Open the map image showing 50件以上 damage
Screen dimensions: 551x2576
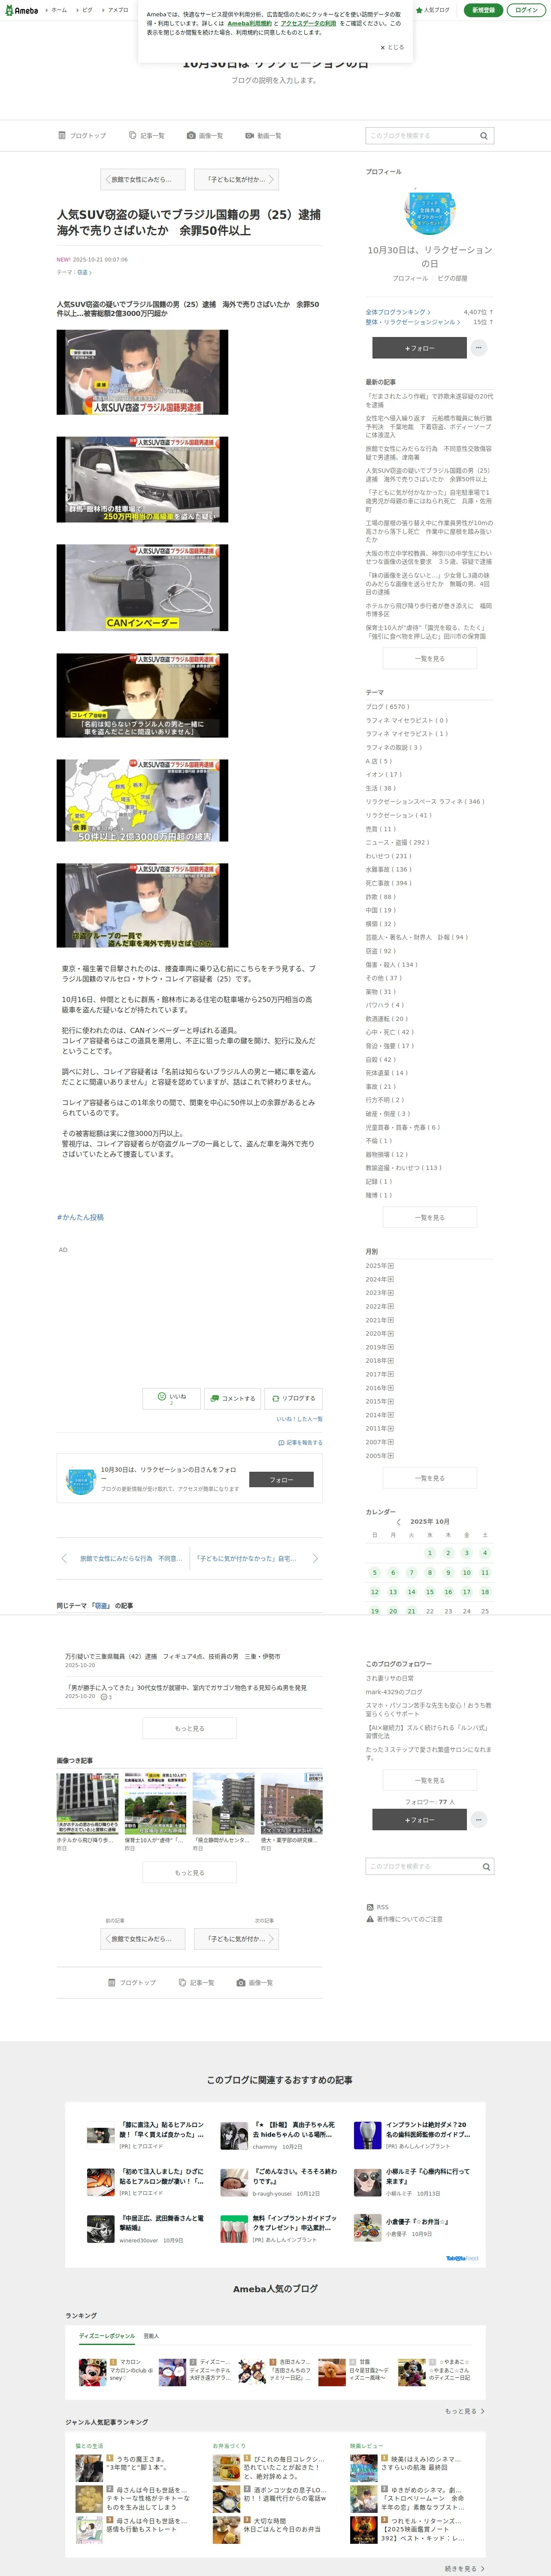coord(142,801)
